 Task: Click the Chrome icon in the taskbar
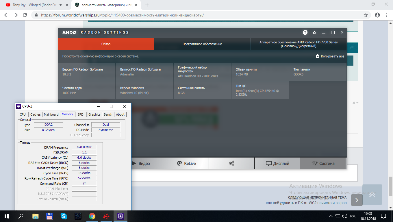(x=92, y=216)
